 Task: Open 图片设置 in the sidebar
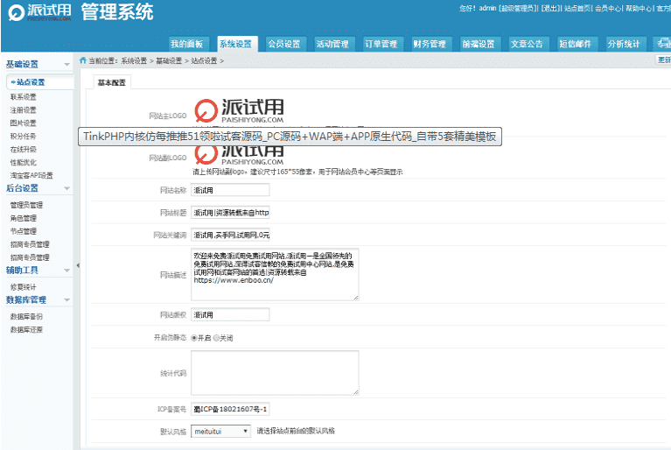(x=24, y=123)
